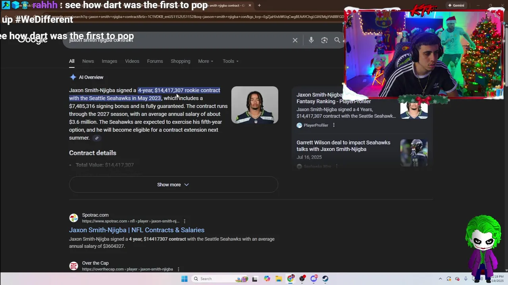Click the 'Jul 16, 2025' article date
Image resolution: width=508 pixels, height=285 pixels.
[x=309, y=157]
